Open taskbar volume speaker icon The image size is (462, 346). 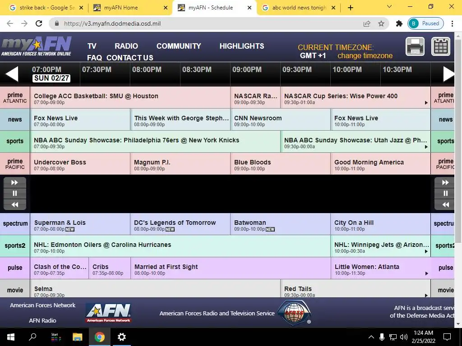tap(404, 337)
